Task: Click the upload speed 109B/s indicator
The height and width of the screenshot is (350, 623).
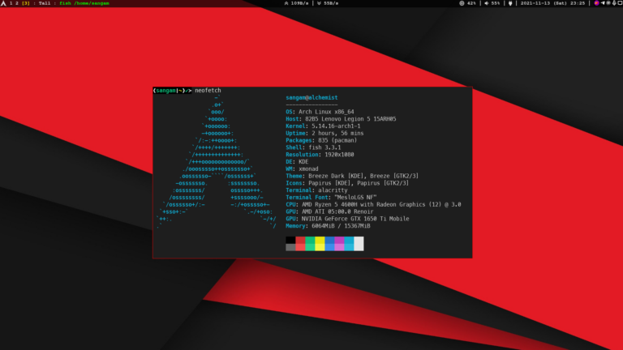Action: point(299,3)
